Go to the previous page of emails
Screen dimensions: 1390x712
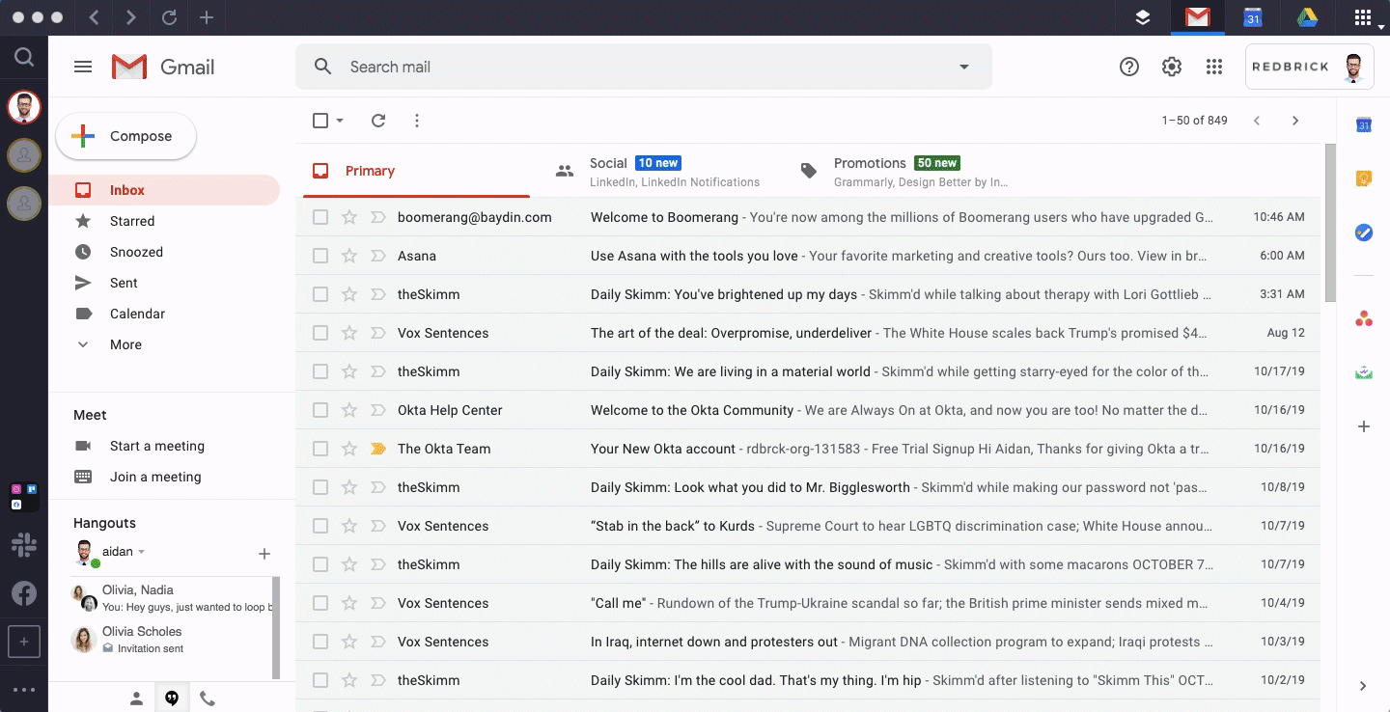point(1257,121)
